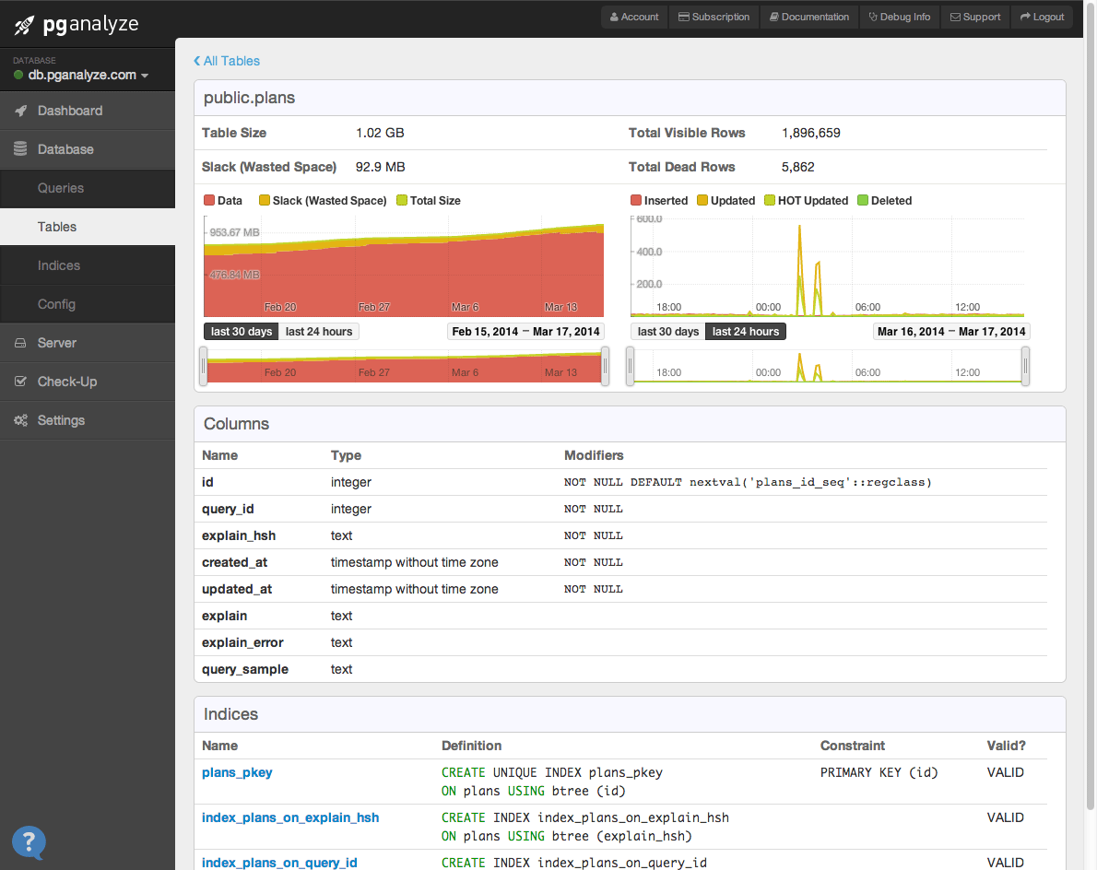Viewport: 1097px width, 870px height.
Task: Go to Queries in the sidebar
Action: click(x=88, y=188)
